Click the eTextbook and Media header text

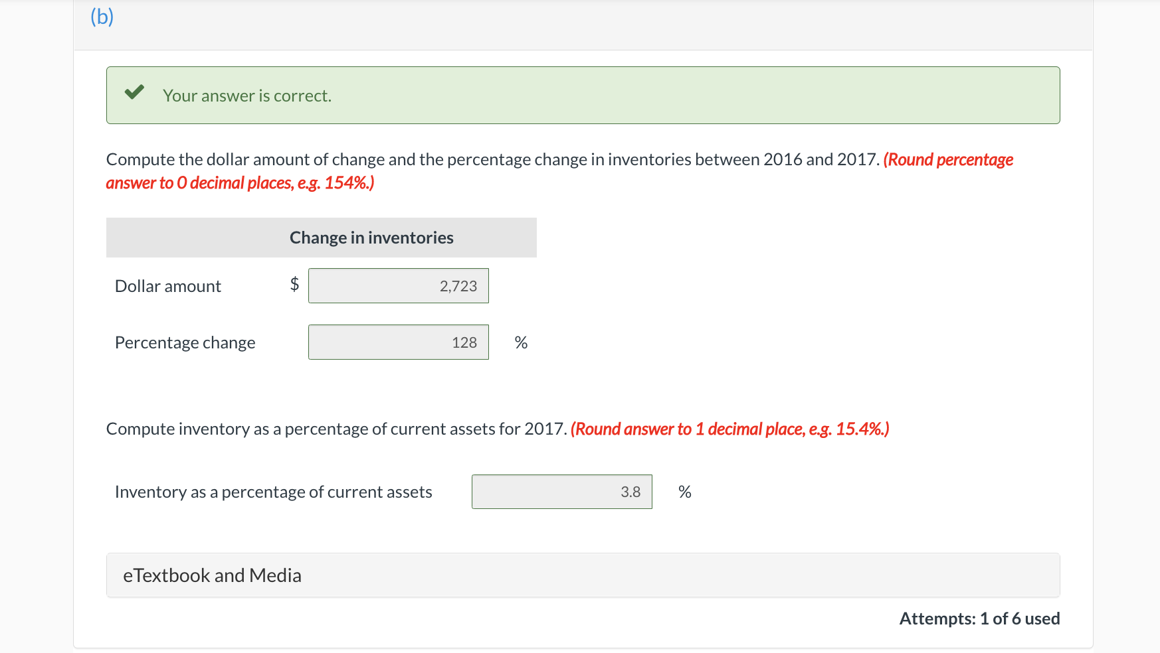(213, 575)
